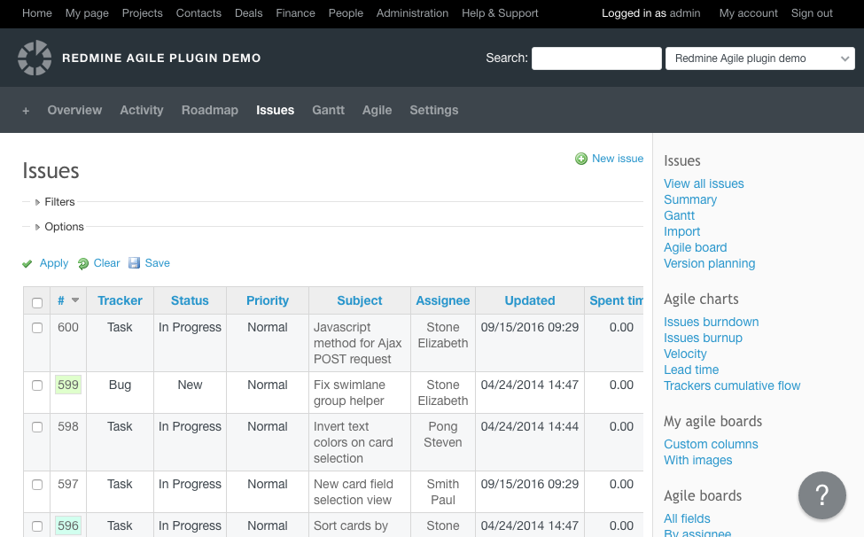The height and width of the screenshot is (537, 864).
Task: Click the floppy disk Save icon
Action: click(135, 263)
